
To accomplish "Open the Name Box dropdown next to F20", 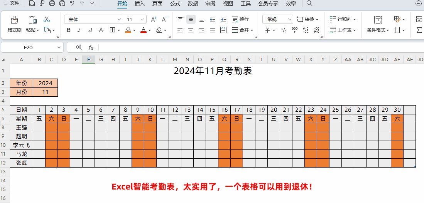I will (59, 47).
